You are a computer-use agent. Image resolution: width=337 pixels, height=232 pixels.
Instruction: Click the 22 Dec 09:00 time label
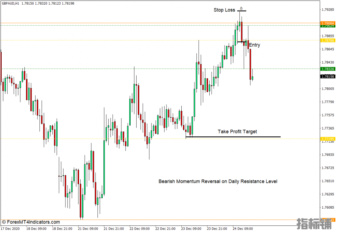140,229
